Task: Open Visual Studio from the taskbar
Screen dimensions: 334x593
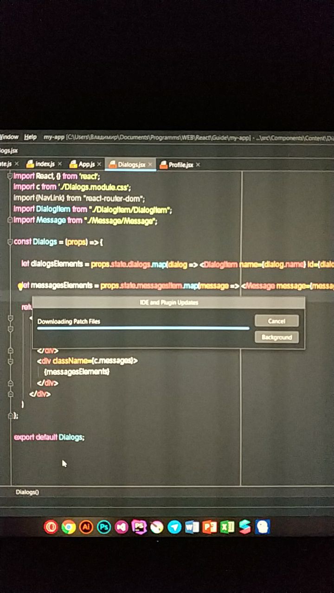Action: click(x=121, y=527)
